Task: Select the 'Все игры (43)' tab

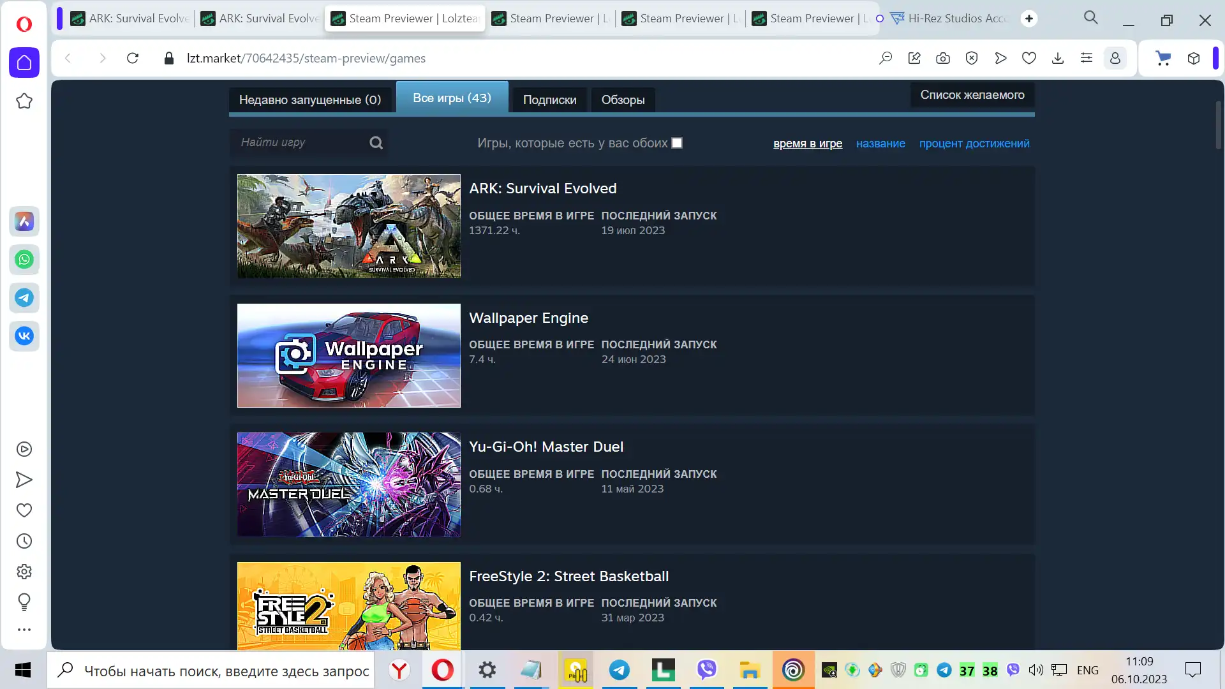Action: [x=452, y=98]
